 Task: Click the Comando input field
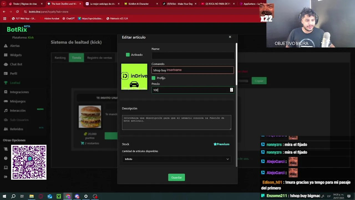(x=193, y=70)
